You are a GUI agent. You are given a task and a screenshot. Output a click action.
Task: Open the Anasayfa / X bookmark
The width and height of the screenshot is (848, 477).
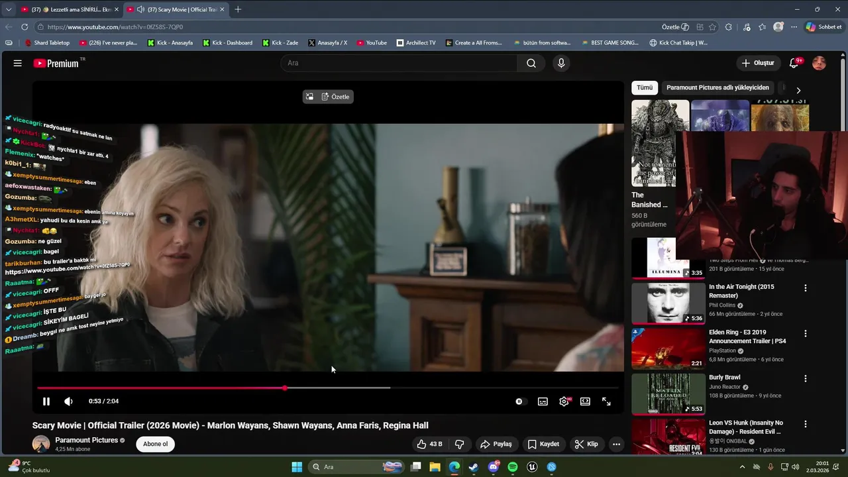(x=327, y=43)
